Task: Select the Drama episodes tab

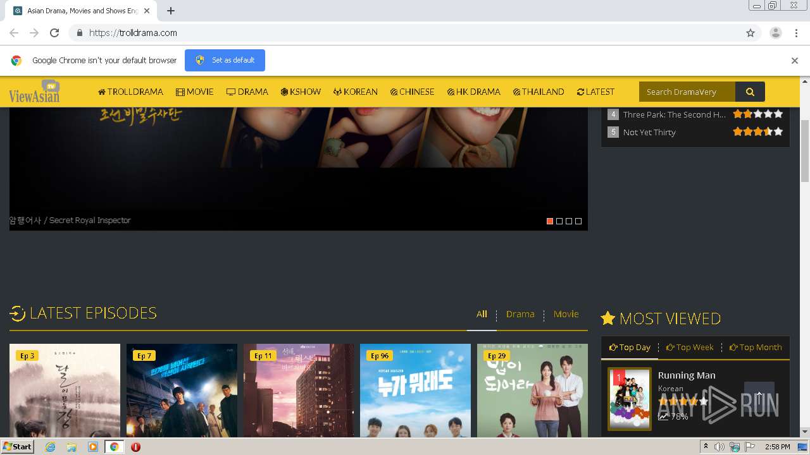Action: [x=520, y=314]
